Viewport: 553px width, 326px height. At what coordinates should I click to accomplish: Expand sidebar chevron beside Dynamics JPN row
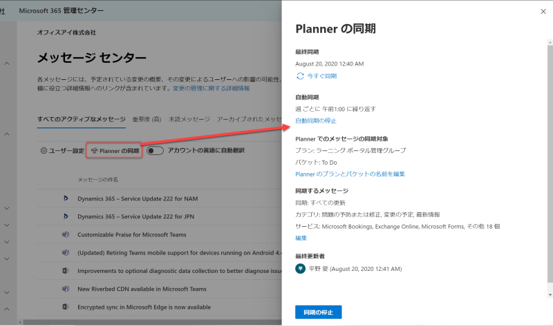(7, 225)
